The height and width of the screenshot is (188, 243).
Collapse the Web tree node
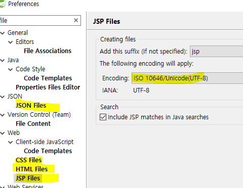pos(3,133)
